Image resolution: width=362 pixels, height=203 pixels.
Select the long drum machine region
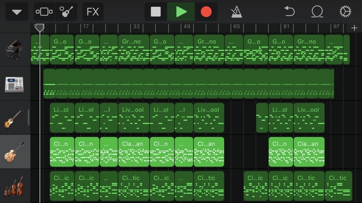click(189, 84)
